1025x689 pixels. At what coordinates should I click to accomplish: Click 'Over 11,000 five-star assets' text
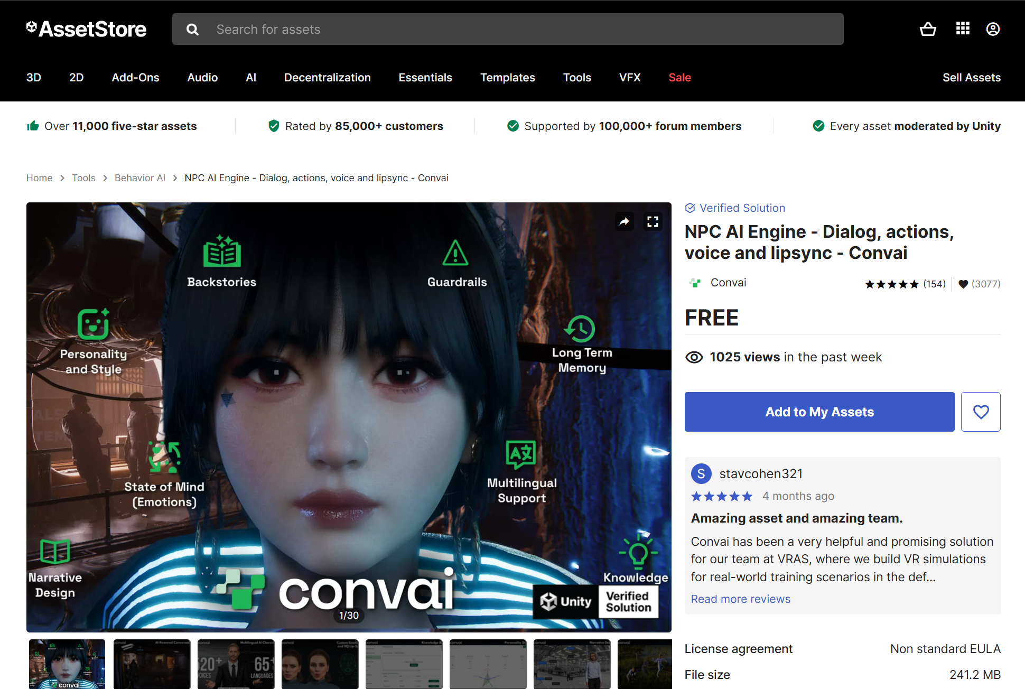(120, 126)
